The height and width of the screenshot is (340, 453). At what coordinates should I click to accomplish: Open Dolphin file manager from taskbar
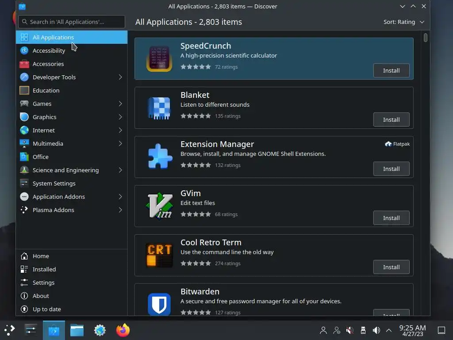77,330
